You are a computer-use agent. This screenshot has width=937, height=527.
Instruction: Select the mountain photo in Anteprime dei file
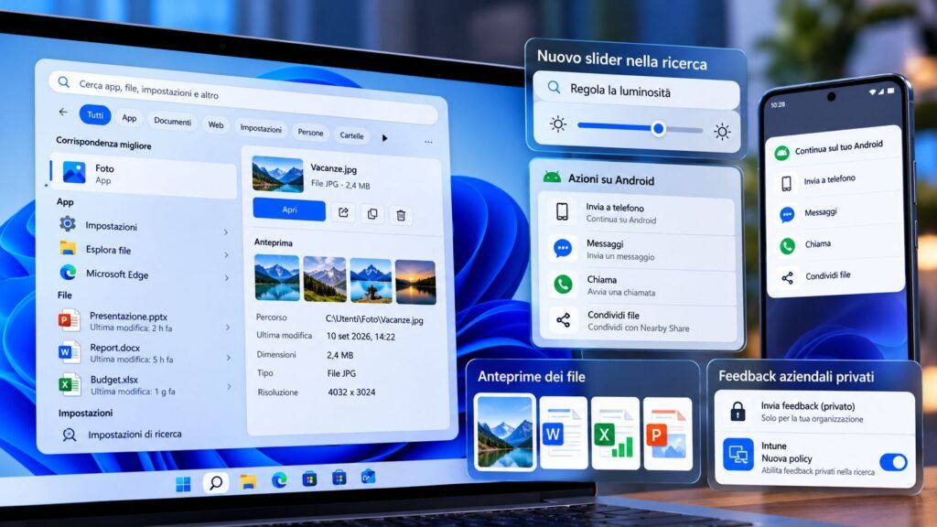[505, 432]
